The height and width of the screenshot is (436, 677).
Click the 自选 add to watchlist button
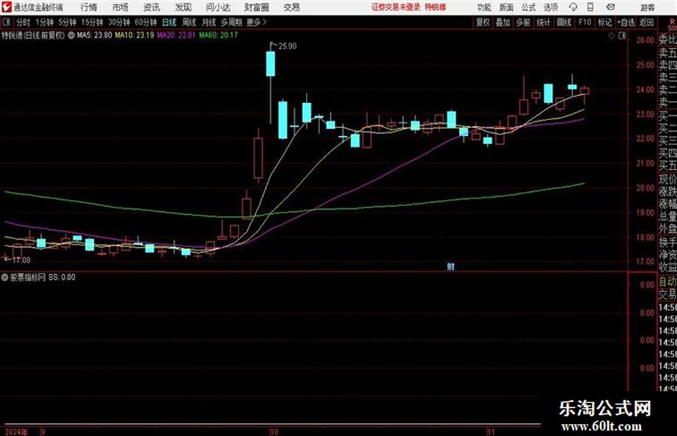[626, 22]
